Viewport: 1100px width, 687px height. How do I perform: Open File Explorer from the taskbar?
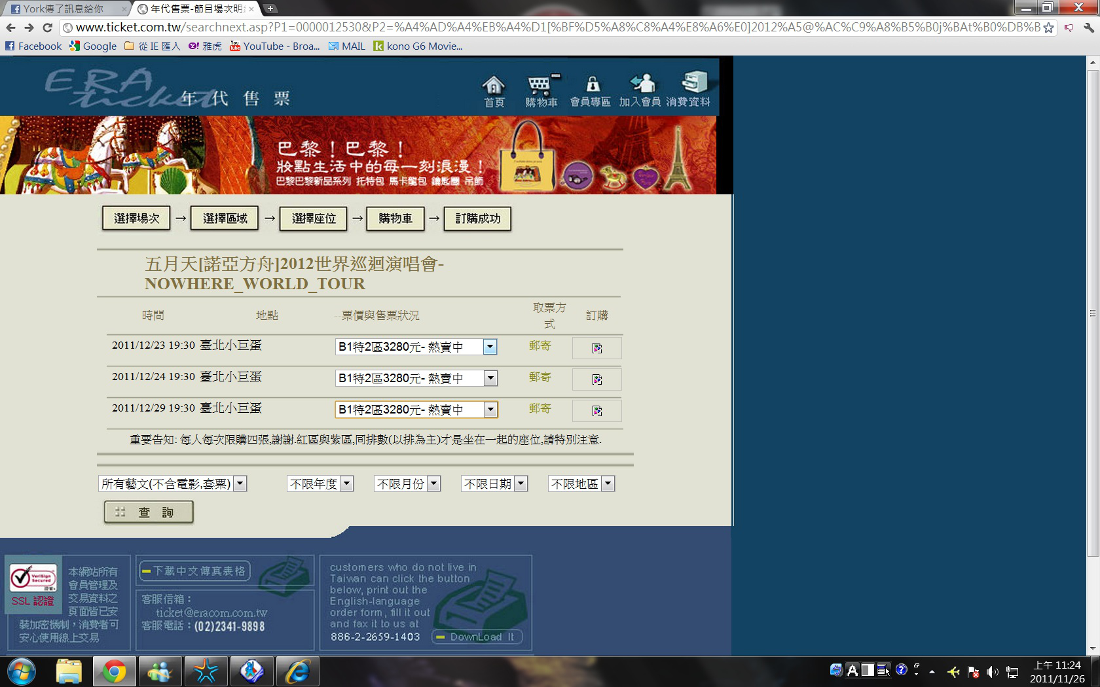click(x=69, y=672)
